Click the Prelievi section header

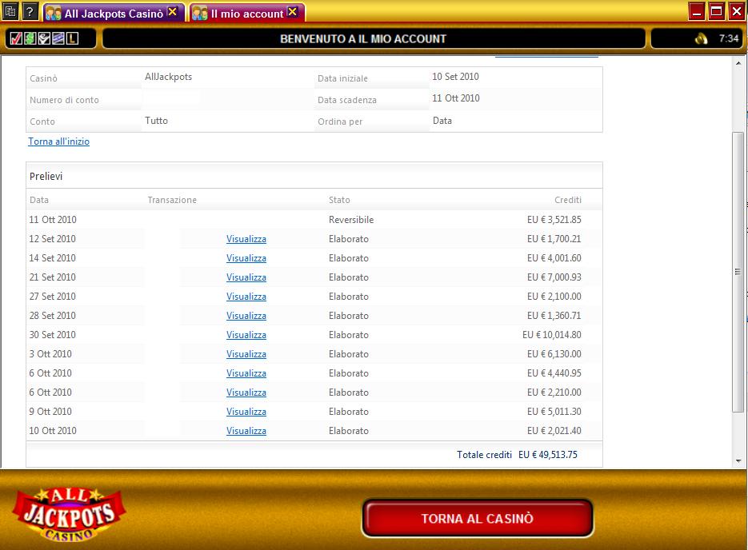point(46,177)
